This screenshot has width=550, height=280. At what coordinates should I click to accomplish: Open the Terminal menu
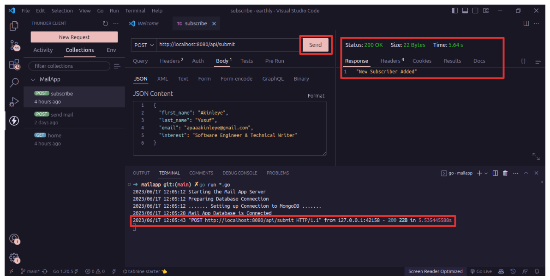135,11
